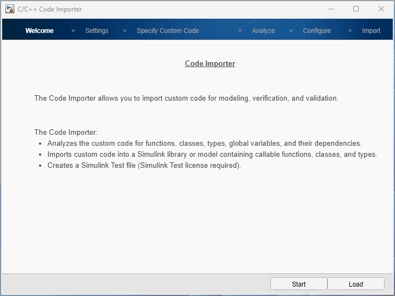Select the Welcome step
The height and width of the screenshot is (296, 395).
point(40,31)
